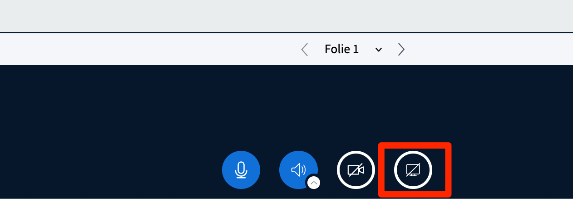Advance to the next slide
The image size is (573, 199).
401,49
